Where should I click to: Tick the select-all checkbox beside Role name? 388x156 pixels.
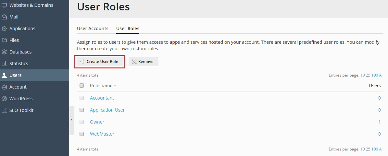pyautogui.click(x=82, y=86)
